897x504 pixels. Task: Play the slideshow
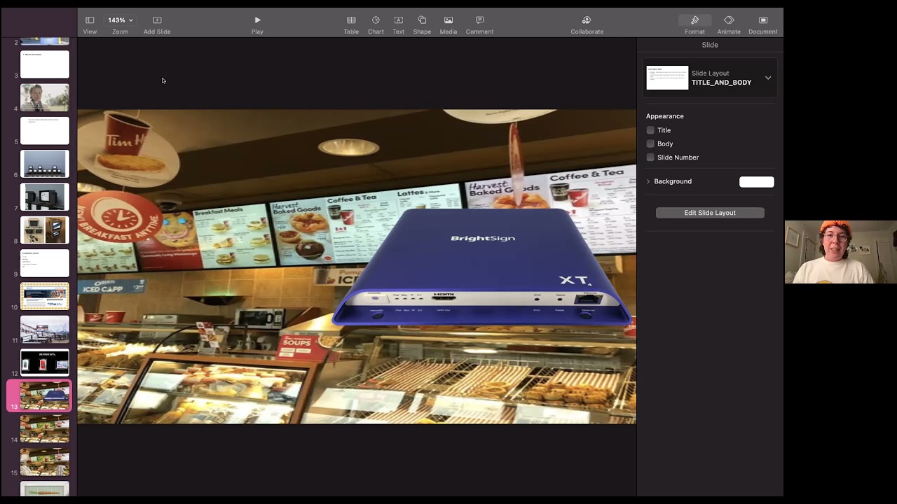tap(257, 20)
